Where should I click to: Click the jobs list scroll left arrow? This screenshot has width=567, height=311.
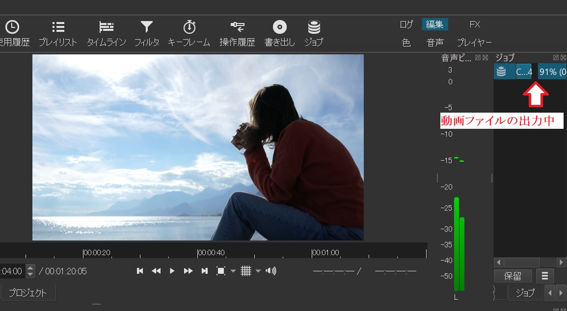point(499,263)
